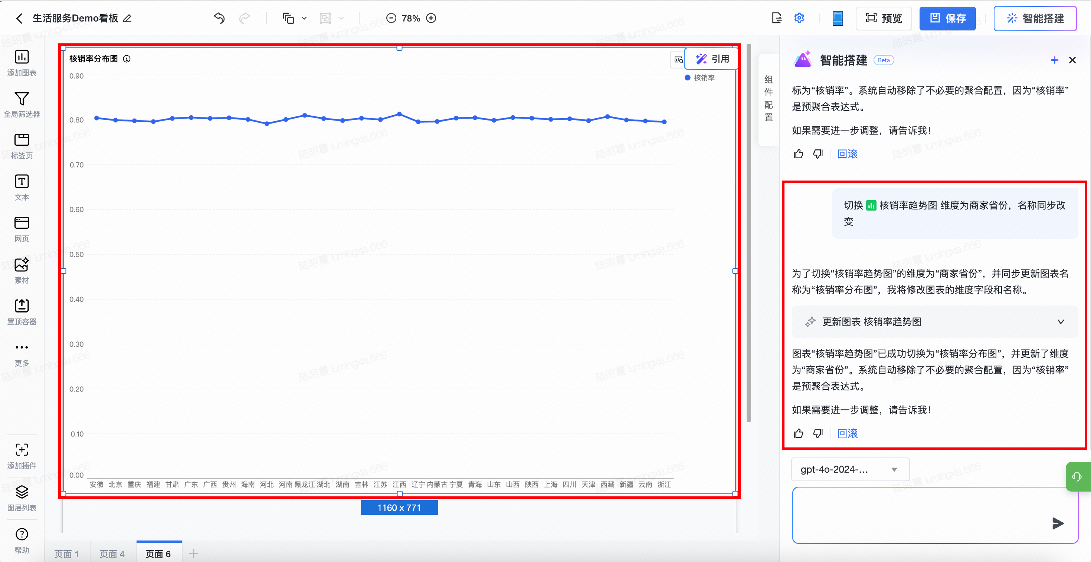Switch to mobile layout view icon
The image size is (1091, 562).
[837, 18]
